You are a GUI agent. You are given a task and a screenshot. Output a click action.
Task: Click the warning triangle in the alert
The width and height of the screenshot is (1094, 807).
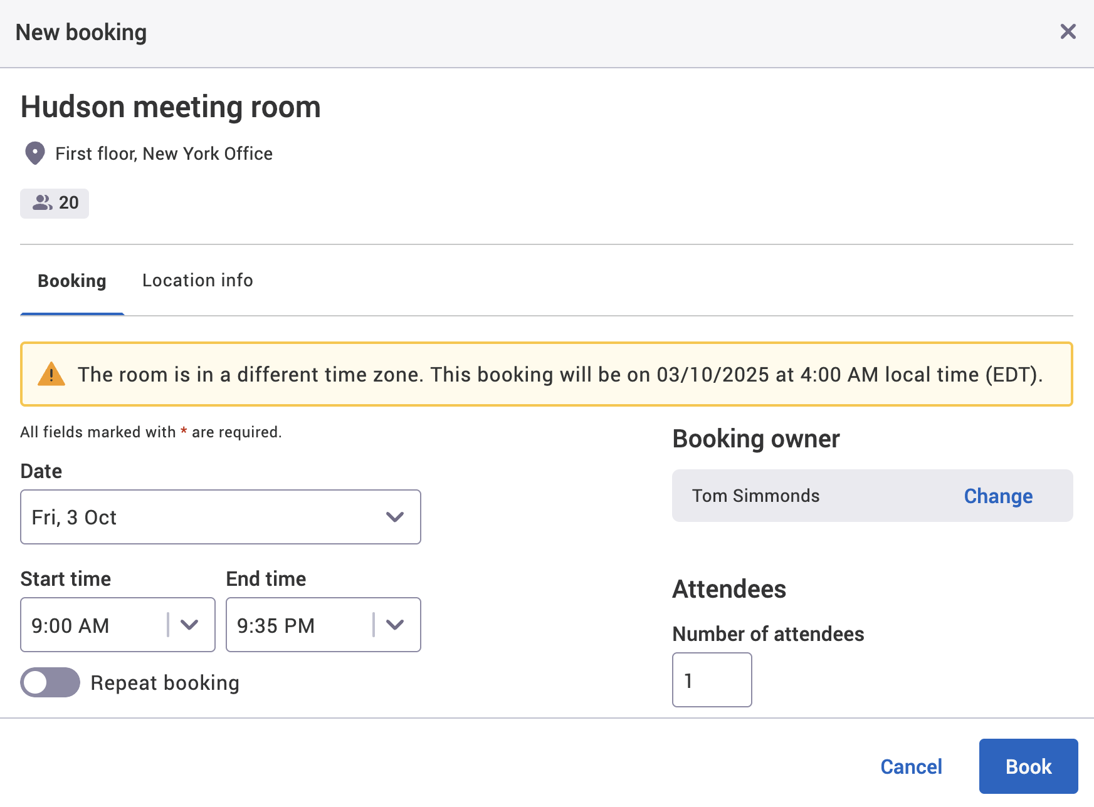tap(52, 373)
